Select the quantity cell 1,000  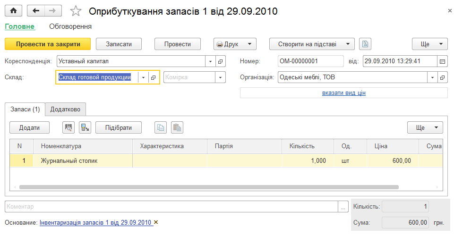308,160
